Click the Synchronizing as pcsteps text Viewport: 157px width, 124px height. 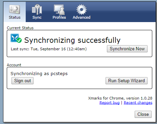click(x=39, y=74)
